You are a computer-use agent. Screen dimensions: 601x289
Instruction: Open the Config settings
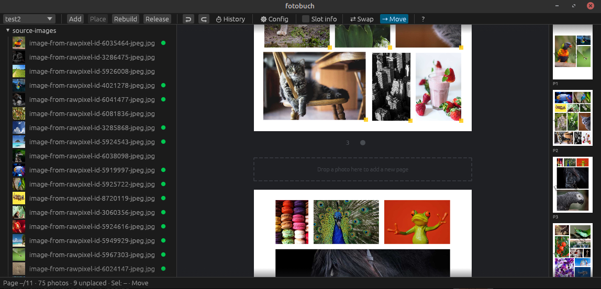pos(274,19)
